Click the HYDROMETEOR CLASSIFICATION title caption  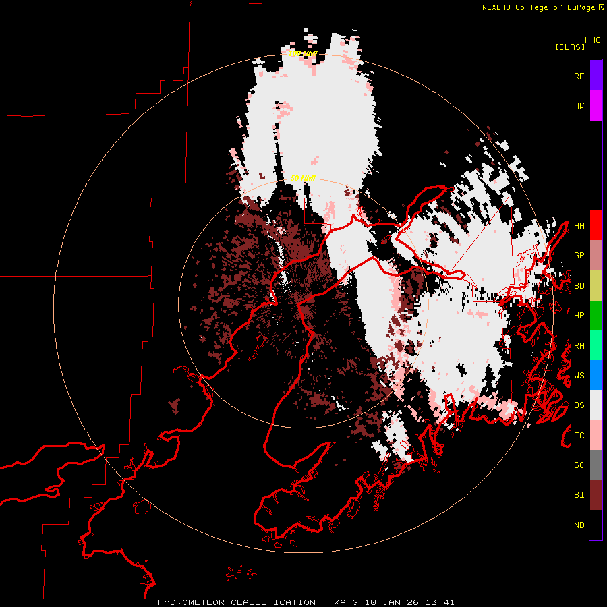[306, 602]
